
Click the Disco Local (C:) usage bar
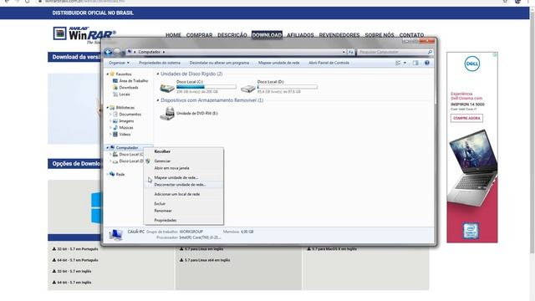(206, 87)
